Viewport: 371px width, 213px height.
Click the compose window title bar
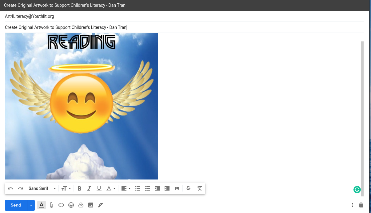pyautogui.click(x=185, y=5)
